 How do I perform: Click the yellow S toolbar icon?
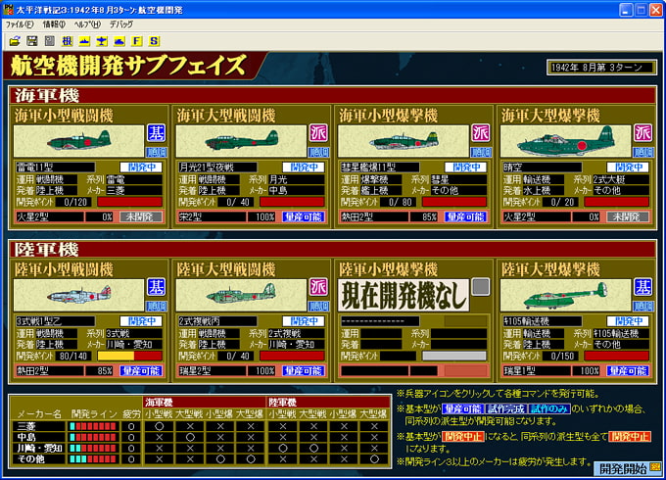click(x=154, y=41)
